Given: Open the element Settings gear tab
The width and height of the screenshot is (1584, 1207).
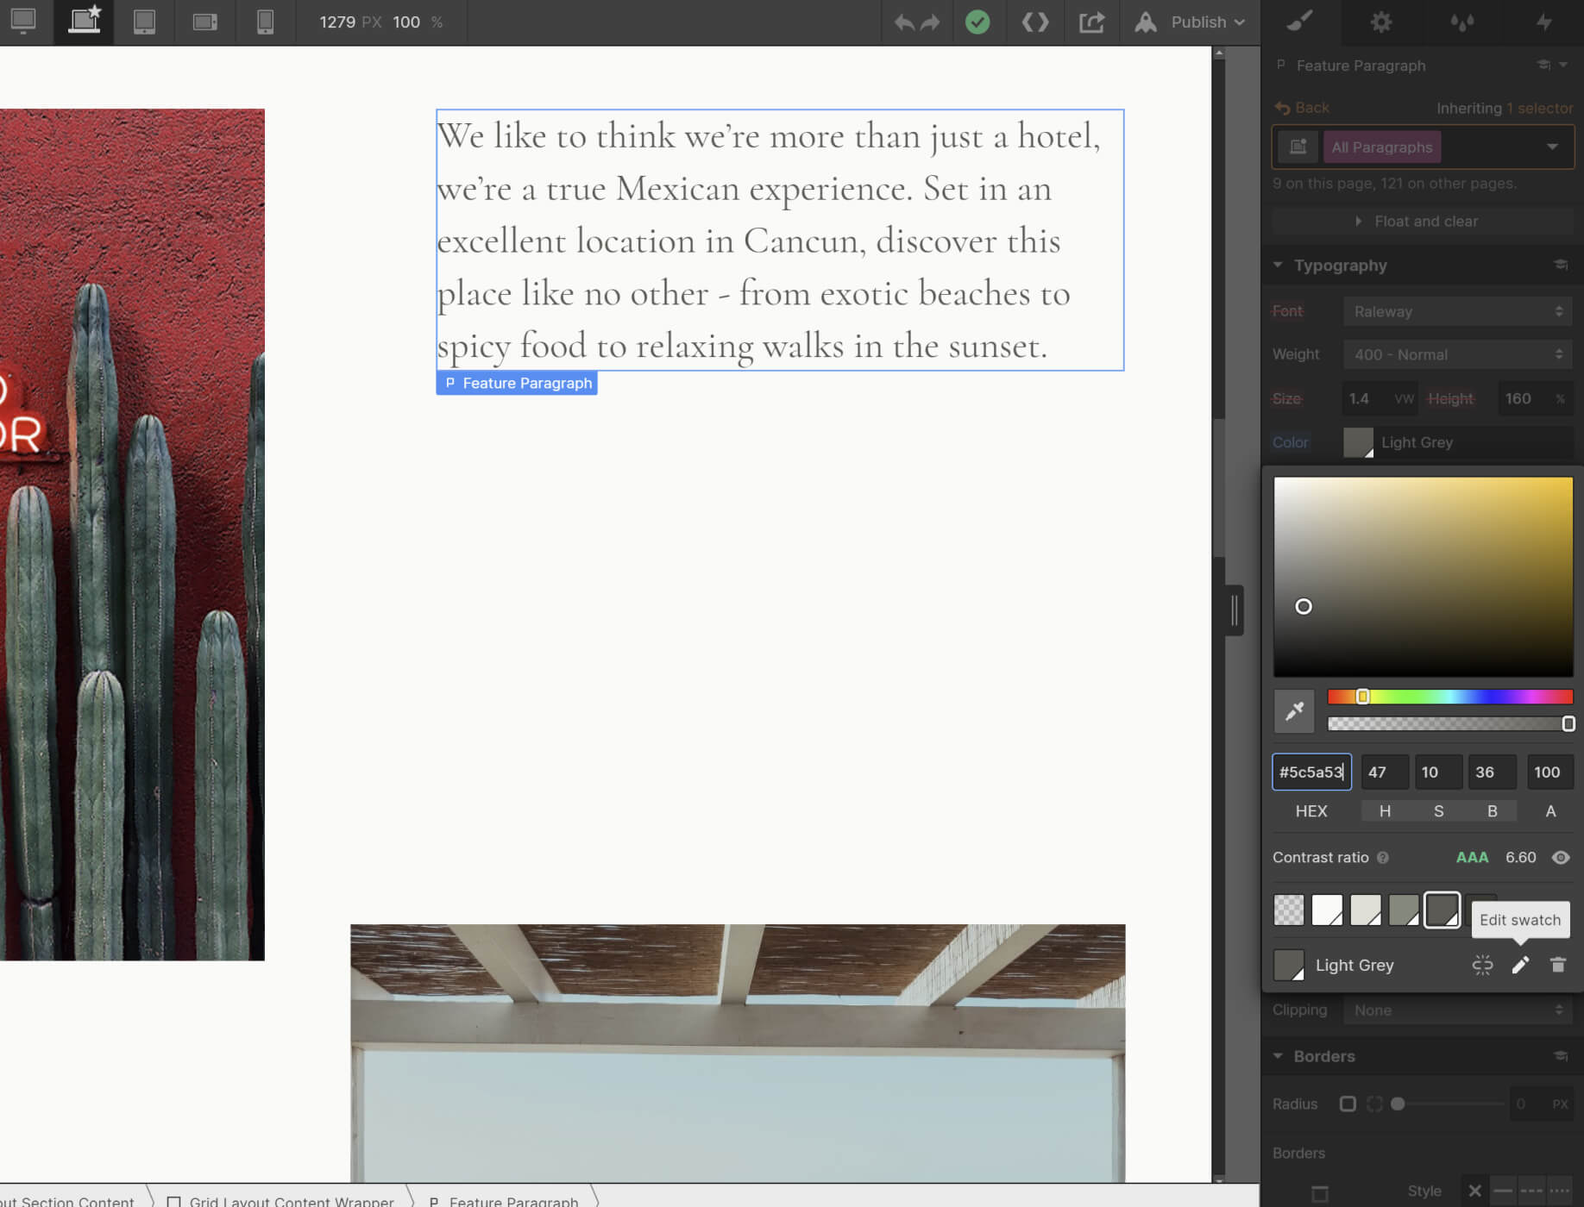Looking at the screenshot, I should coord(1381,22).
